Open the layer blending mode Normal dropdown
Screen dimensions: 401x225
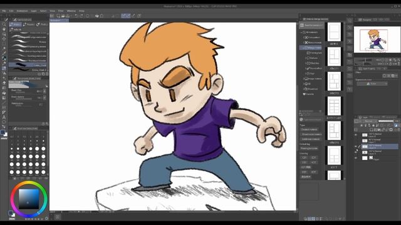tap(370, 121)
